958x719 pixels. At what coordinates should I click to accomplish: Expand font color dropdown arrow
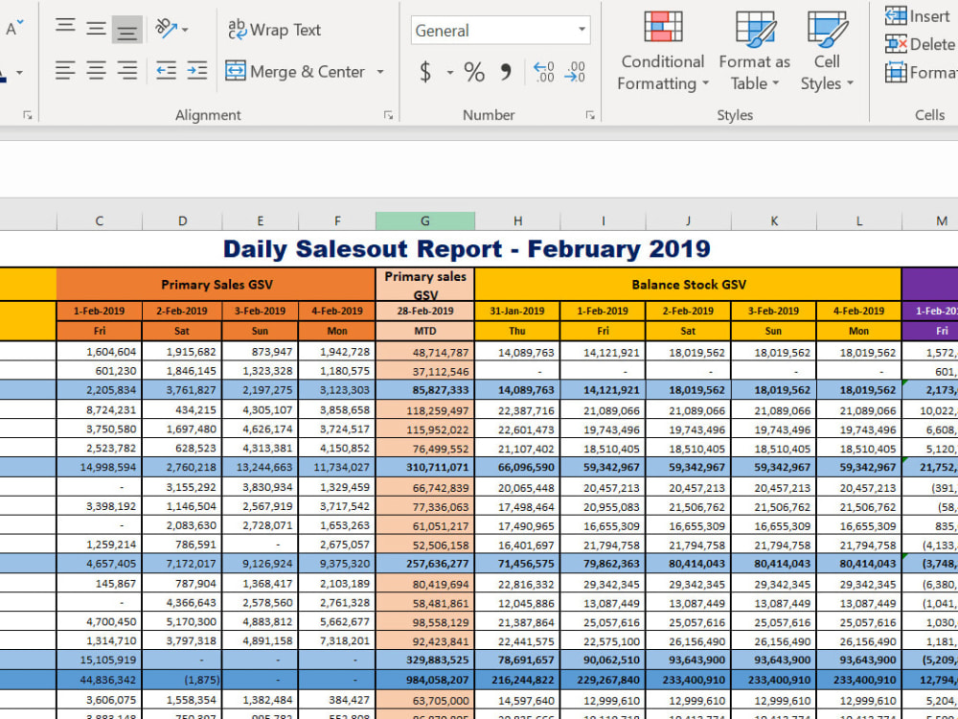[x=19, y=72]
